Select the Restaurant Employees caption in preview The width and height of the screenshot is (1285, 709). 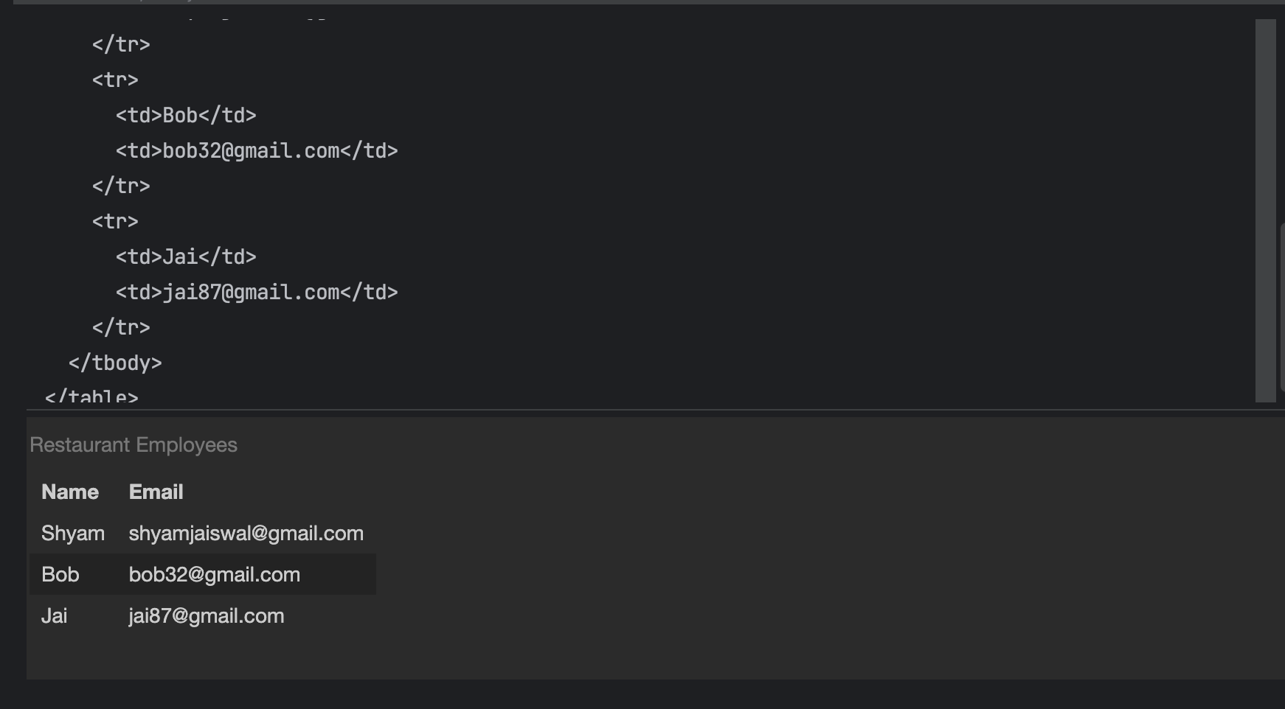[134, 444]
